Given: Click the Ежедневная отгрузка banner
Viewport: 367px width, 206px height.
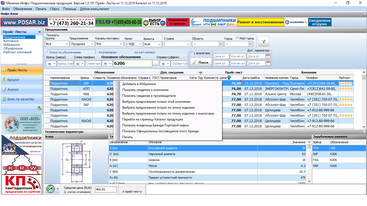Looking at the screenshot, I should pos(320,22).
